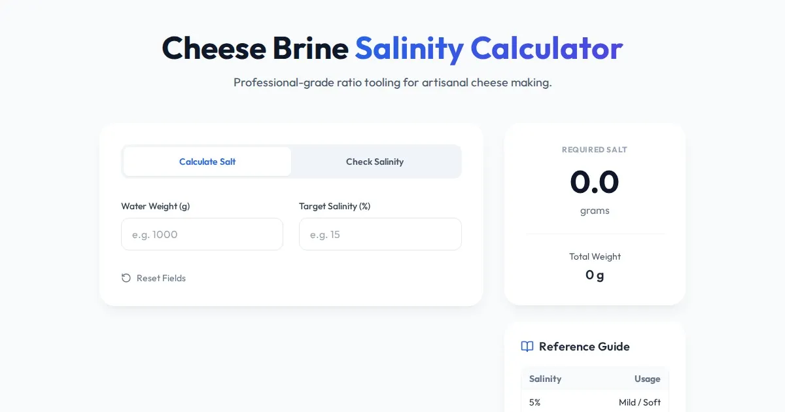Click the REQUIRED SALT caption
Viewport: 785px width, 412px height.
click(595, 150)
